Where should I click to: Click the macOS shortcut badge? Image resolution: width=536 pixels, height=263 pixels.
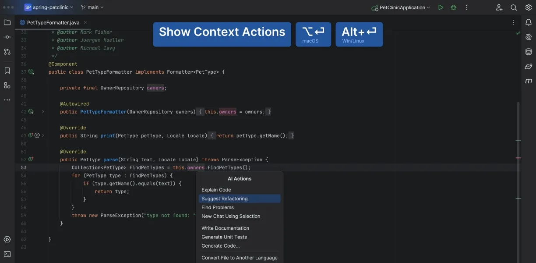[313, 34]
